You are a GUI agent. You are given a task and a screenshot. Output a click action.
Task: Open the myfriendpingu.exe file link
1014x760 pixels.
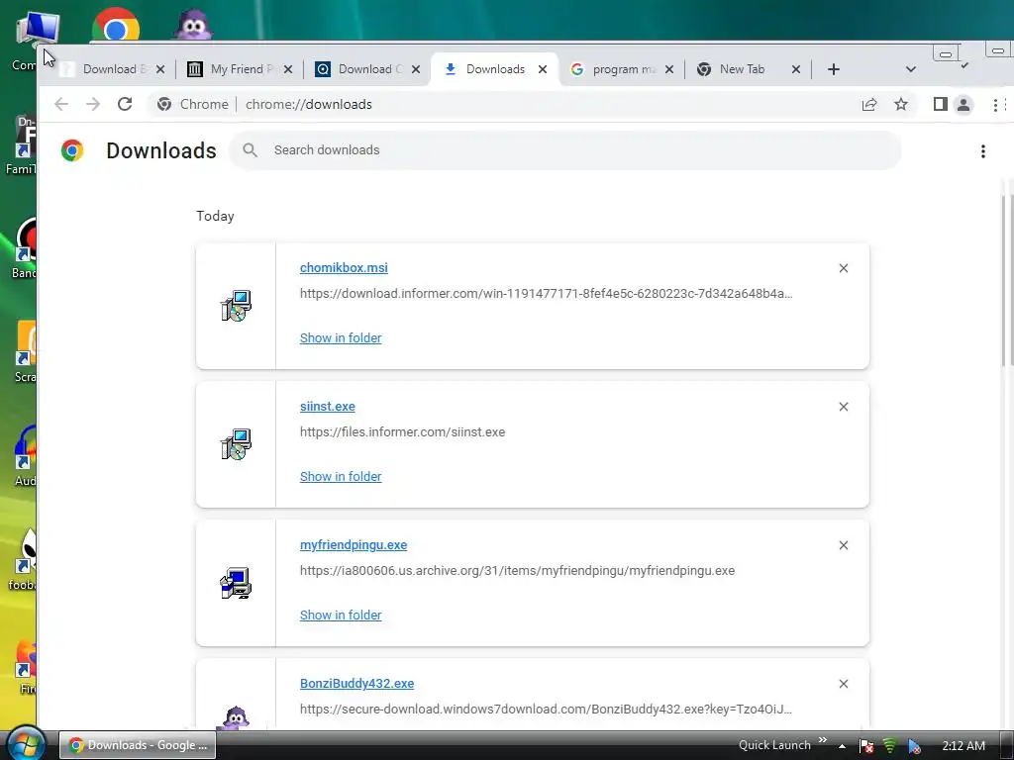354,545
